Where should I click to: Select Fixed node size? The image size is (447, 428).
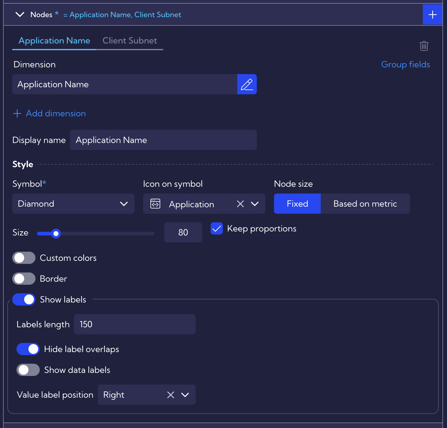tap(297, 204)
